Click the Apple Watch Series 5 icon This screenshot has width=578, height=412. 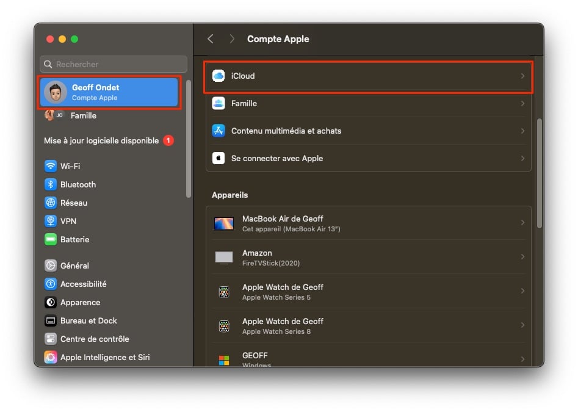click(x=224, y=292)
